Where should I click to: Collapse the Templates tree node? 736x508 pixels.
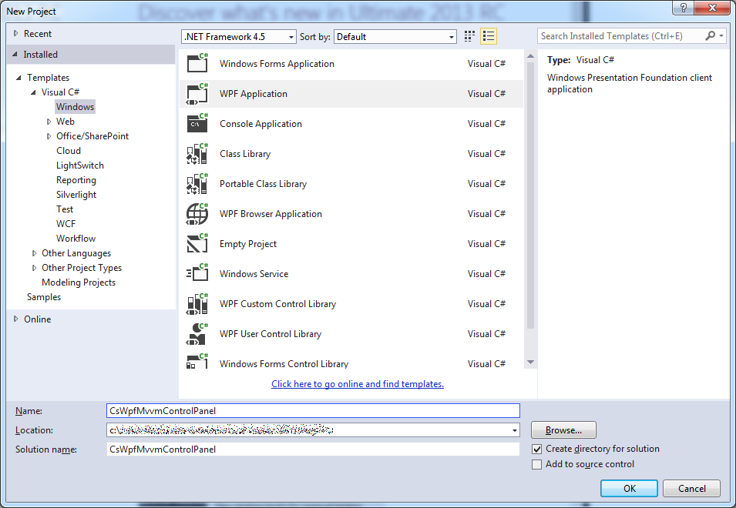pyautogui.click(x=18, y=78)
